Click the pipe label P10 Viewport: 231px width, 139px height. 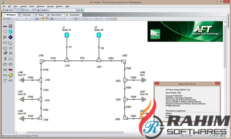82,58
